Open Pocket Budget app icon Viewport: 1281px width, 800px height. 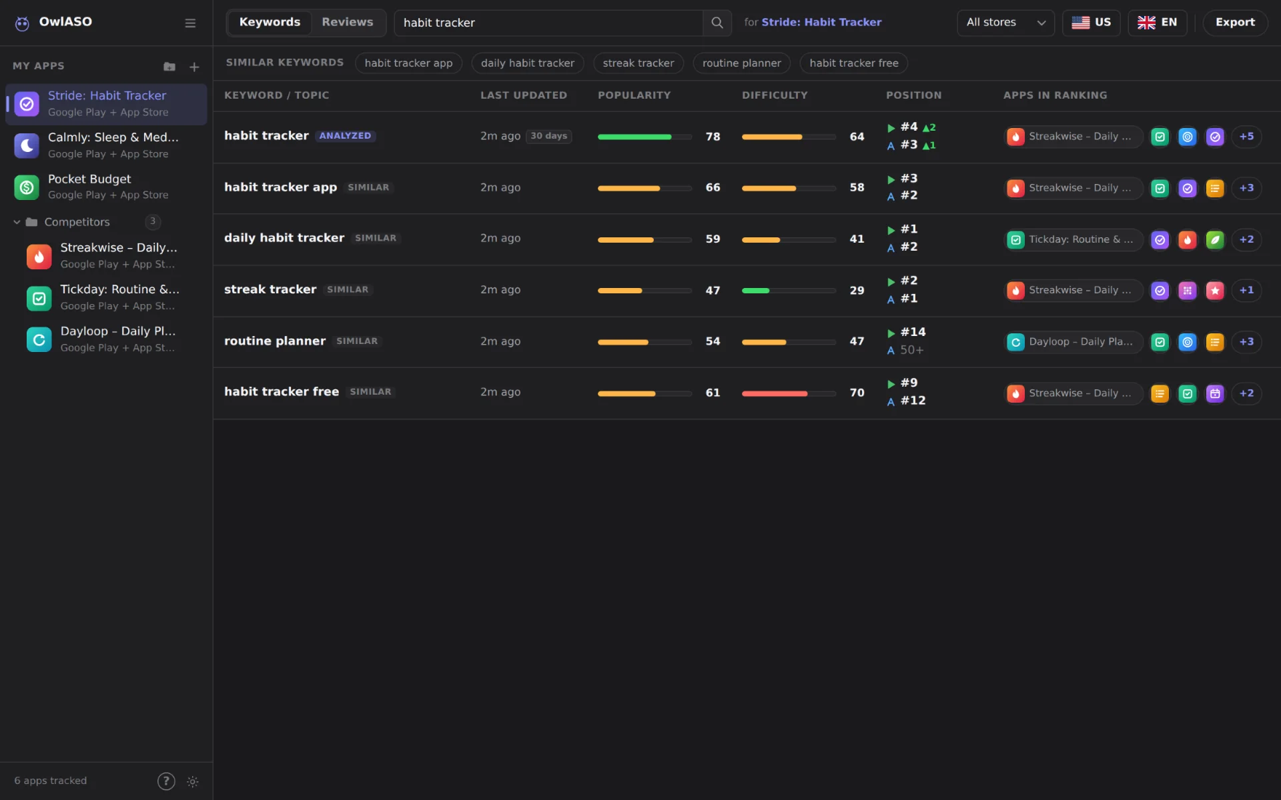pyautogui.click(x=27, y=187)
